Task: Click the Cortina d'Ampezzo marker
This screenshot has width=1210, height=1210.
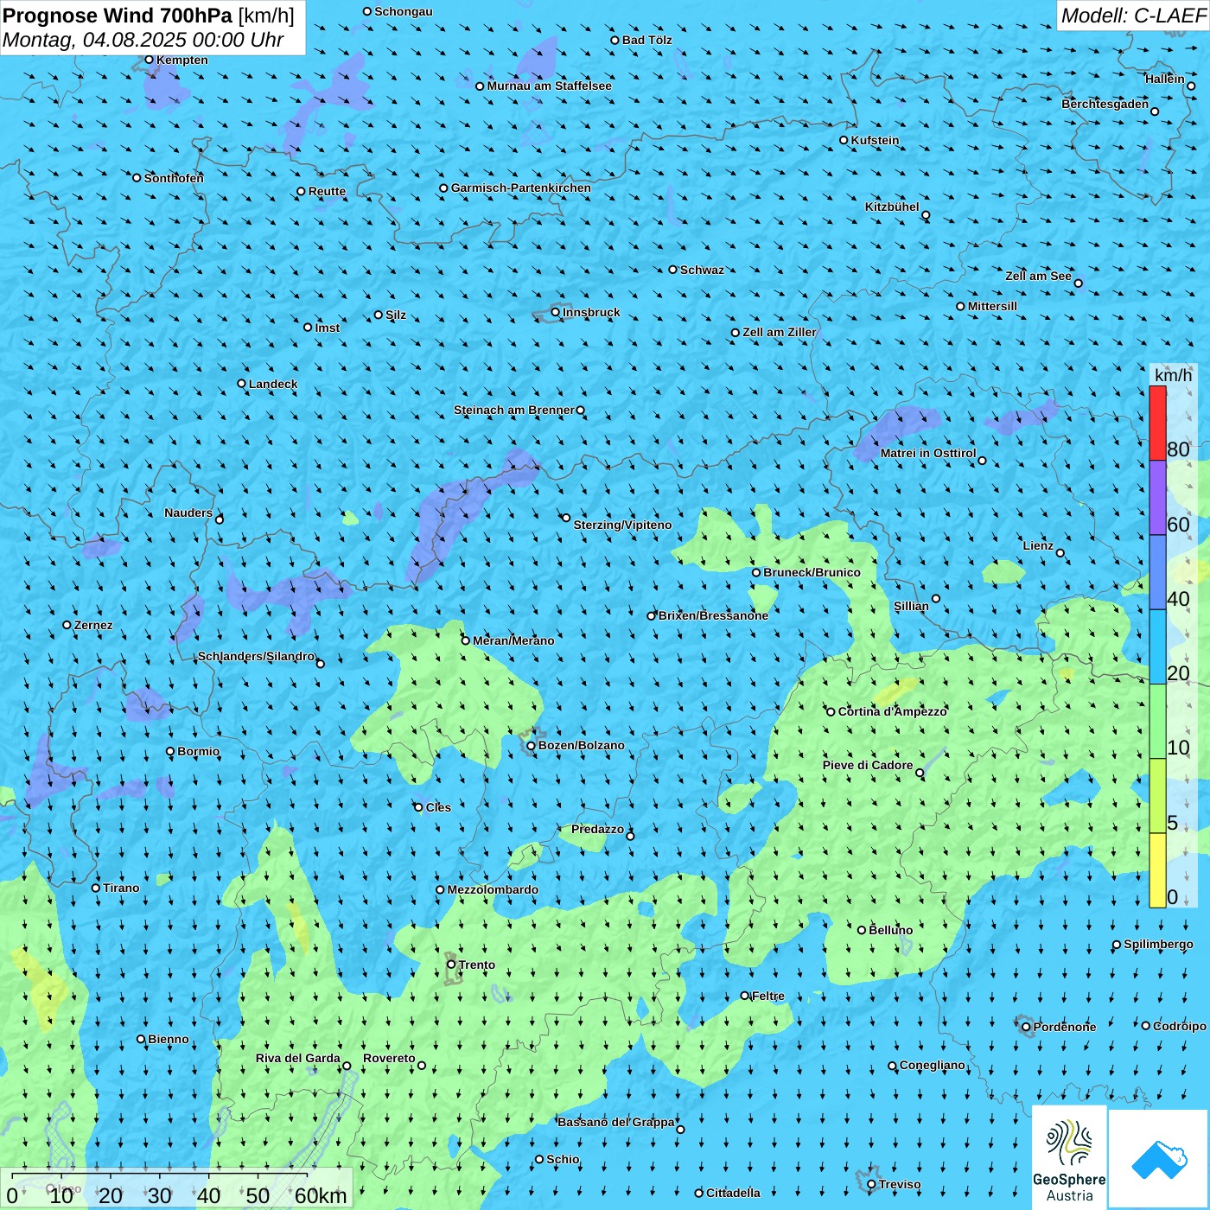Action: [x=831, y=712]
